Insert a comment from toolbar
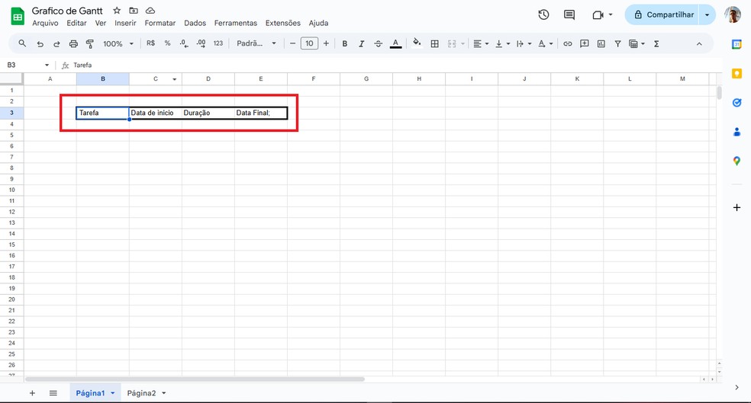The width and height of the screenshot is (751, 403). pyautogui.click(x=585, y=43)
